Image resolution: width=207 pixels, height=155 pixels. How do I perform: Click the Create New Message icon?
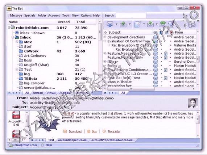[137, 24]
